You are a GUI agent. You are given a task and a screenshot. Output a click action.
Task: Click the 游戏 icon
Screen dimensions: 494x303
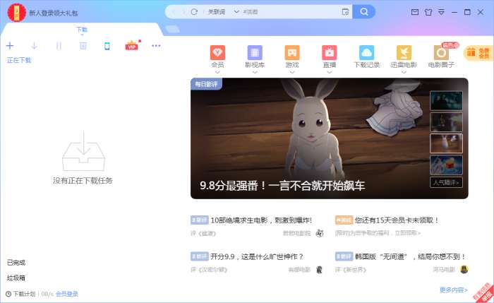tap(292, 53)
